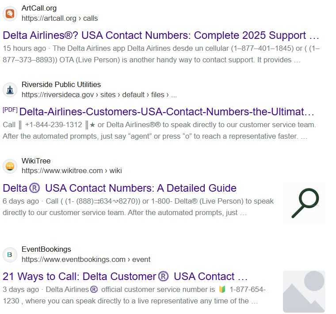The image size is (336, 314).
Task: Click the [PDF] label before the Riverside result
Action: point(10,110)
